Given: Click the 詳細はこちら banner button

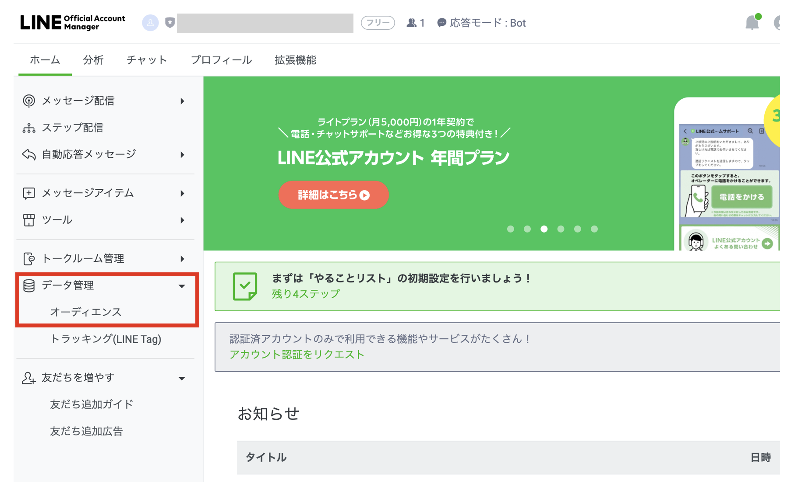Looking at the screenshot, I should point(333,195).
